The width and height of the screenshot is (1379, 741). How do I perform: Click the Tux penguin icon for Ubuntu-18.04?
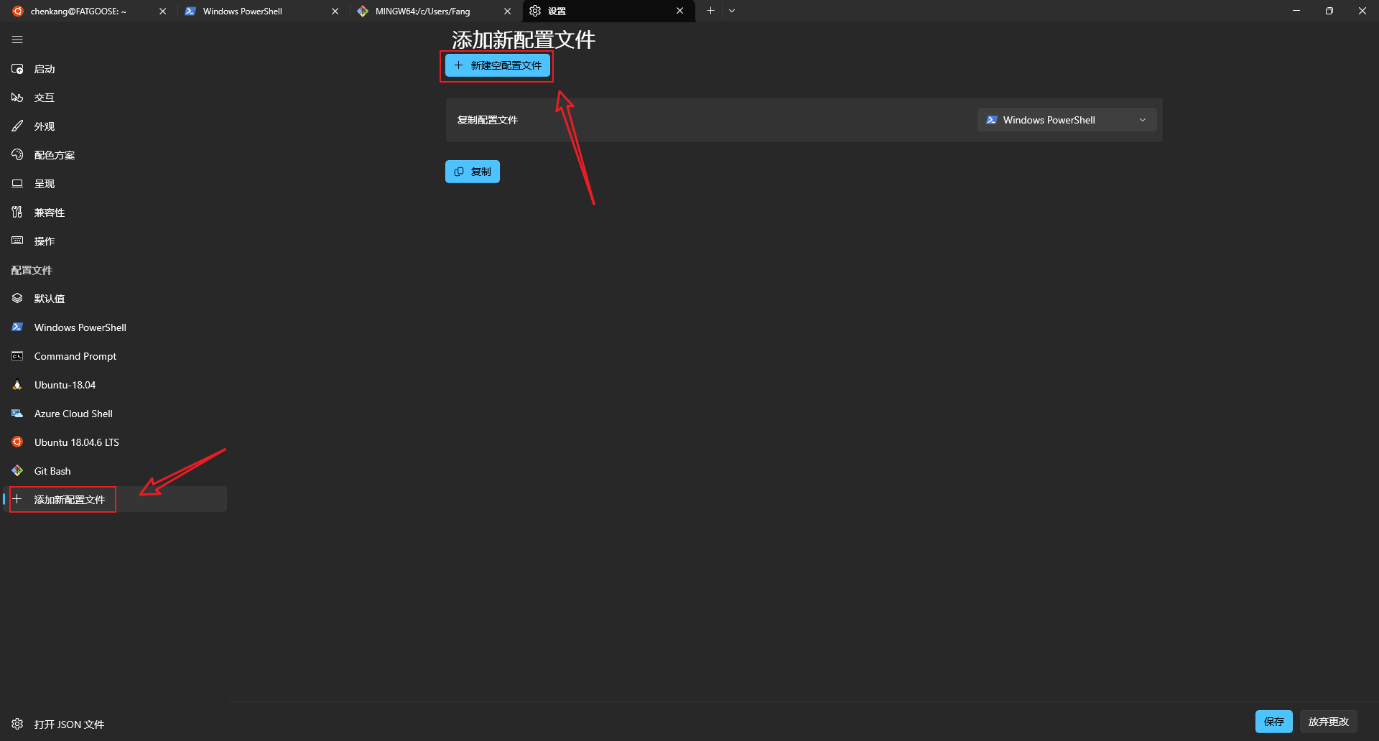[x=17, y=385]
